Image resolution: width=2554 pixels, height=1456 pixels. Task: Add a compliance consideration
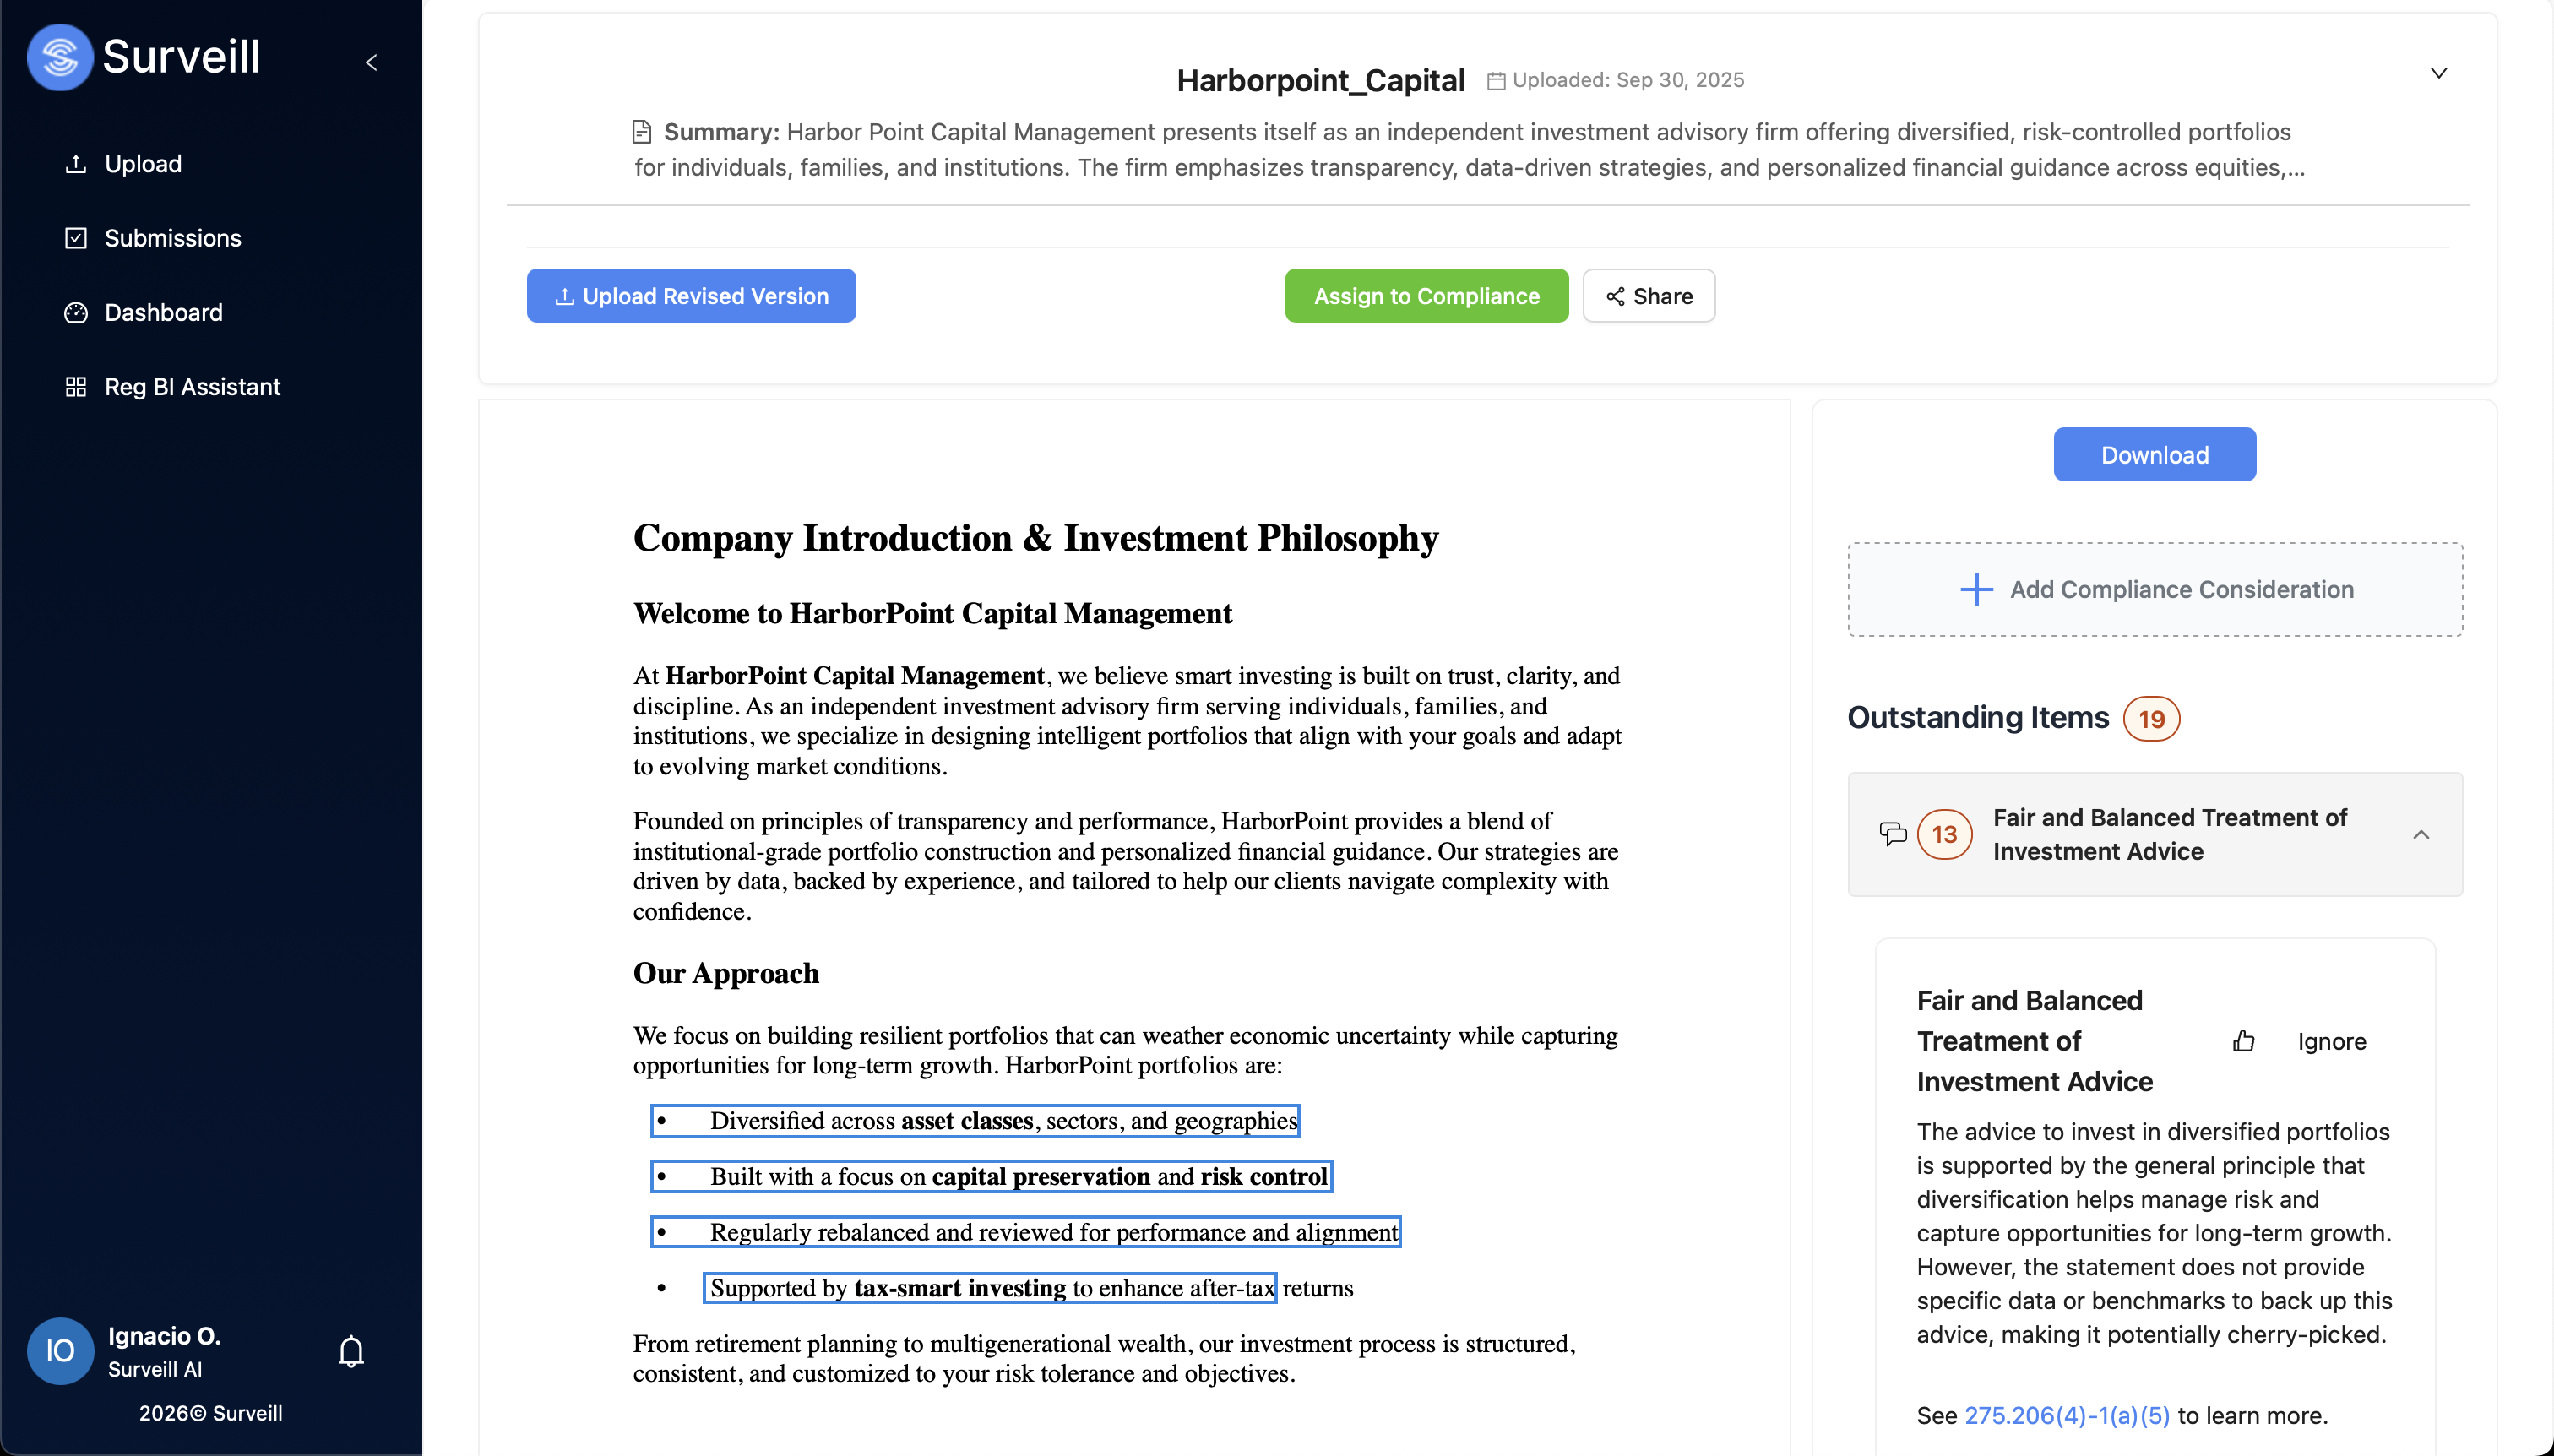(2155, 590)
